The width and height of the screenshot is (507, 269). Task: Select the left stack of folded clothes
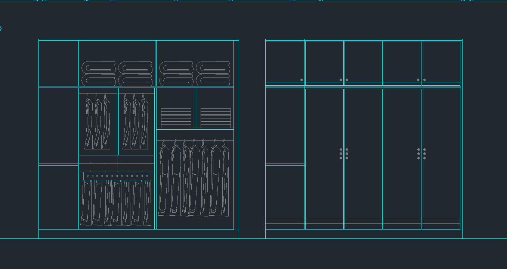[x=176, y=118]
